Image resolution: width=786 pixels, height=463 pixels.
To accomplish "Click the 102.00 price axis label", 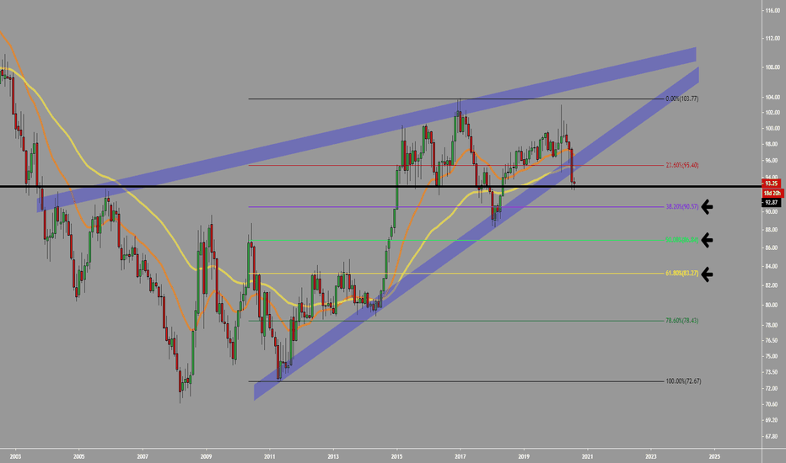I will tap(773, 113).
